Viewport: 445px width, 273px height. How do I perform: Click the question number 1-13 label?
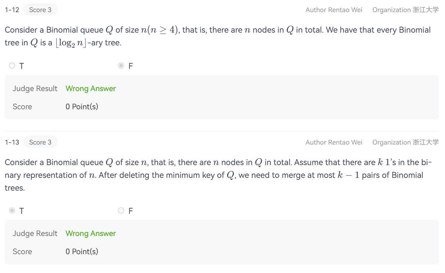pos(12,142)
